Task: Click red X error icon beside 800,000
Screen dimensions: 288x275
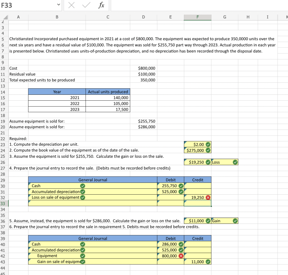Action: tap(181, 256)
